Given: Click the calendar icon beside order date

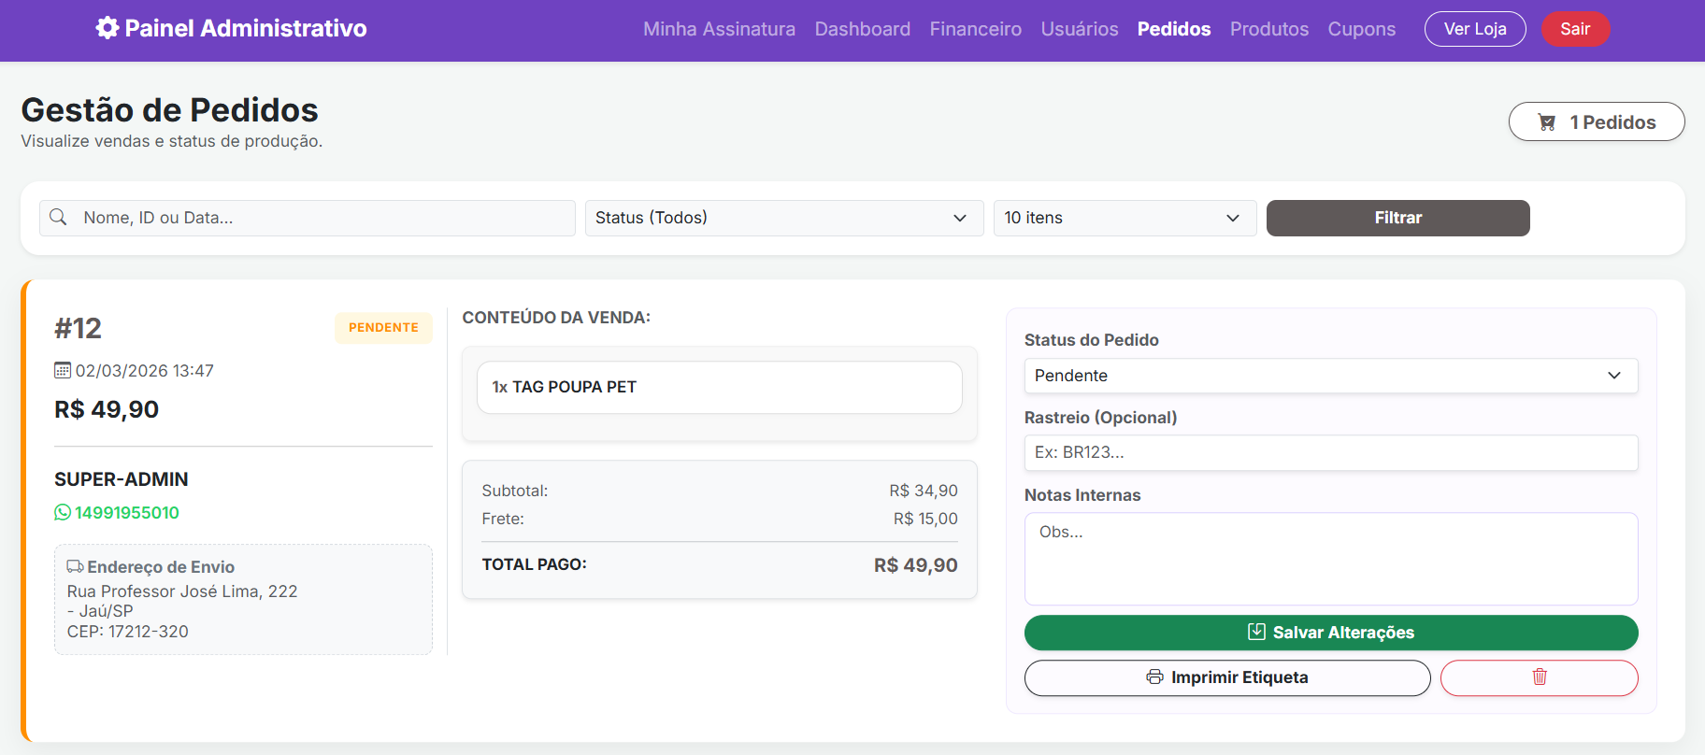Looking at the screenshot, I should click(63, 371).
